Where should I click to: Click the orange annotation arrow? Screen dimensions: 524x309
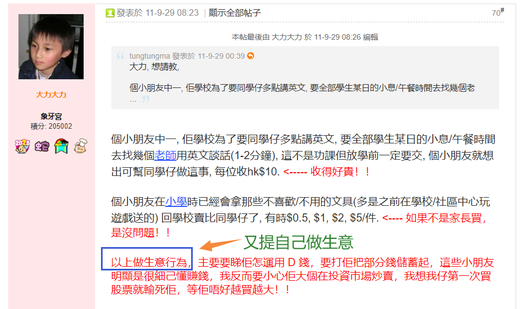tap(220, 245)
